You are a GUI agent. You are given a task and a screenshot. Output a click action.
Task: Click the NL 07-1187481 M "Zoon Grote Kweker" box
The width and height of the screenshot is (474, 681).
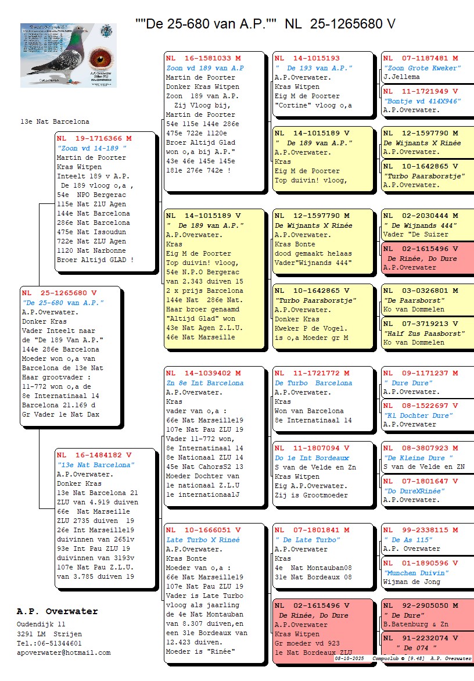point(426,67)
